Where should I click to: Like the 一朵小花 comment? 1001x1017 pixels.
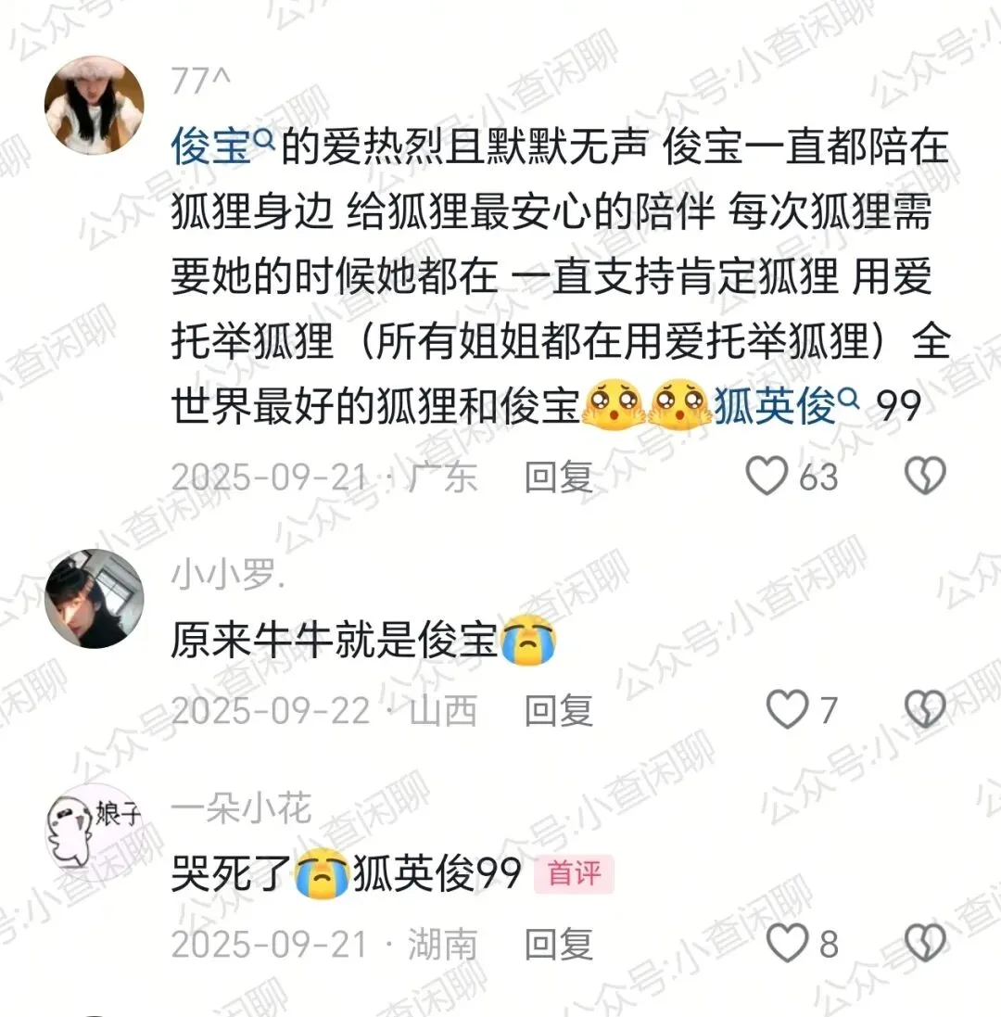coord(787,943)
